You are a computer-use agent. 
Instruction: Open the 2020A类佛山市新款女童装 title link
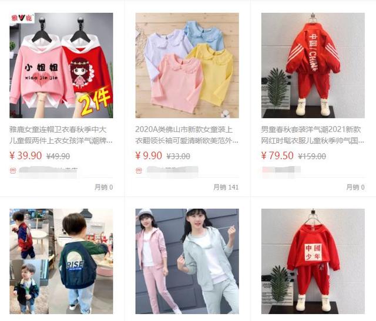pos(187,135)
